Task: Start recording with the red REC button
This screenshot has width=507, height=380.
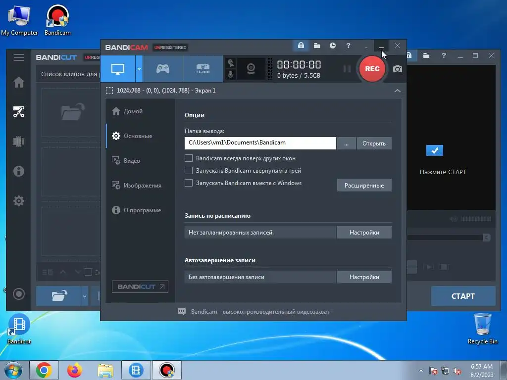Action: click(x=372, y=69)
